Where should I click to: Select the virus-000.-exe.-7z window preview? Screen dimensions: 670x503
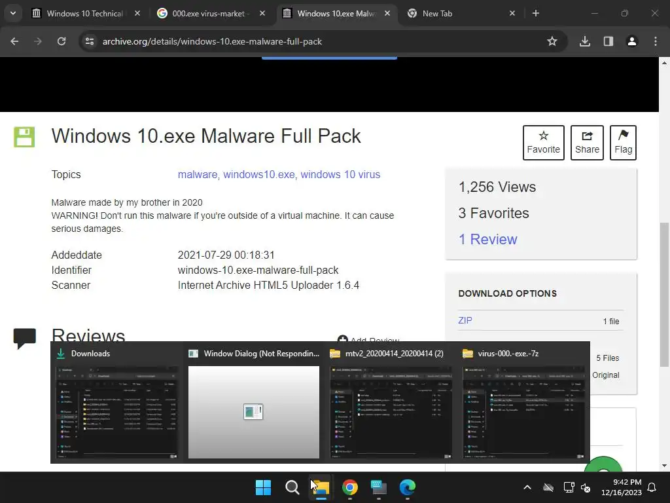point(524,413)
